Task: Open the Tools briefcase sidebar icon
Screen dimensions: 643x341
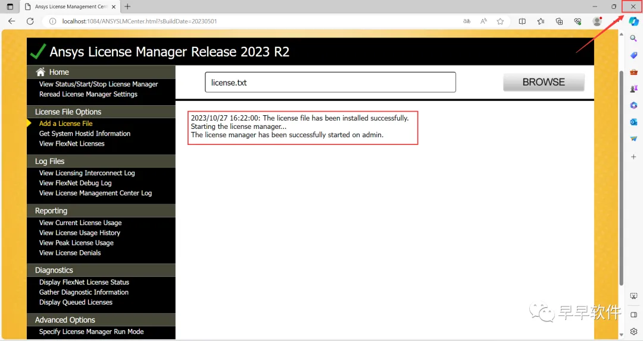Action: point(633,72)
